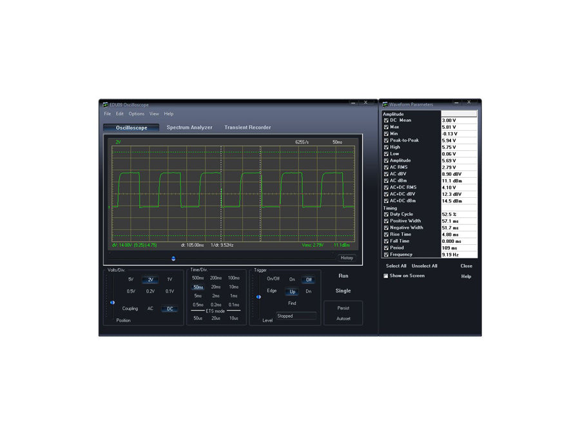Select 5V volts per division
Screen dimensions: 580x435
click(x=131, y=280)
